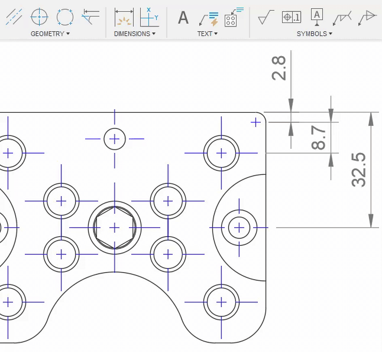382x352 pixels.
Task: Select the Welding symbol tool
Action: coord(342,18)
